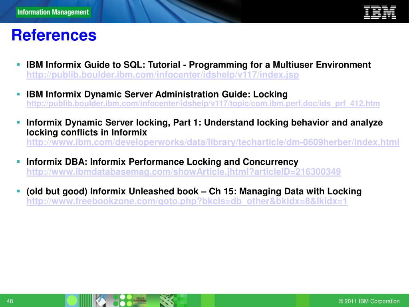Viewport: 409px width, 307px height.
Task: Click slide number 48 in footer
Action: coord(10,301)
